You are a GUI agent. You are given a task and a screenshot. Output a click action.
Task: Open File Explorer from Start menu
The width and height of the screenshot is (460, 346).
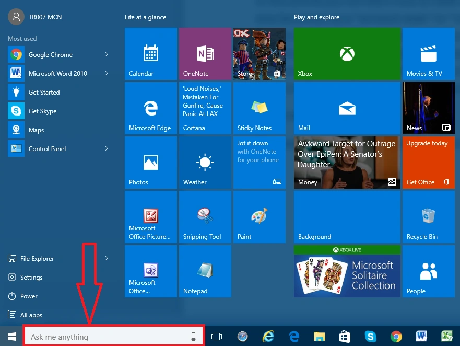[x=31, y=259]
